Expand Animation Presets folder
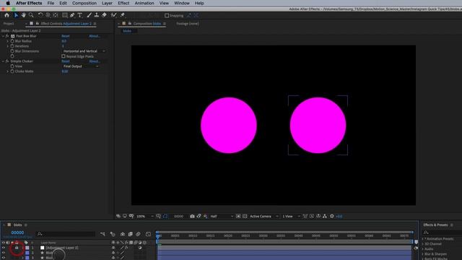 422,239
